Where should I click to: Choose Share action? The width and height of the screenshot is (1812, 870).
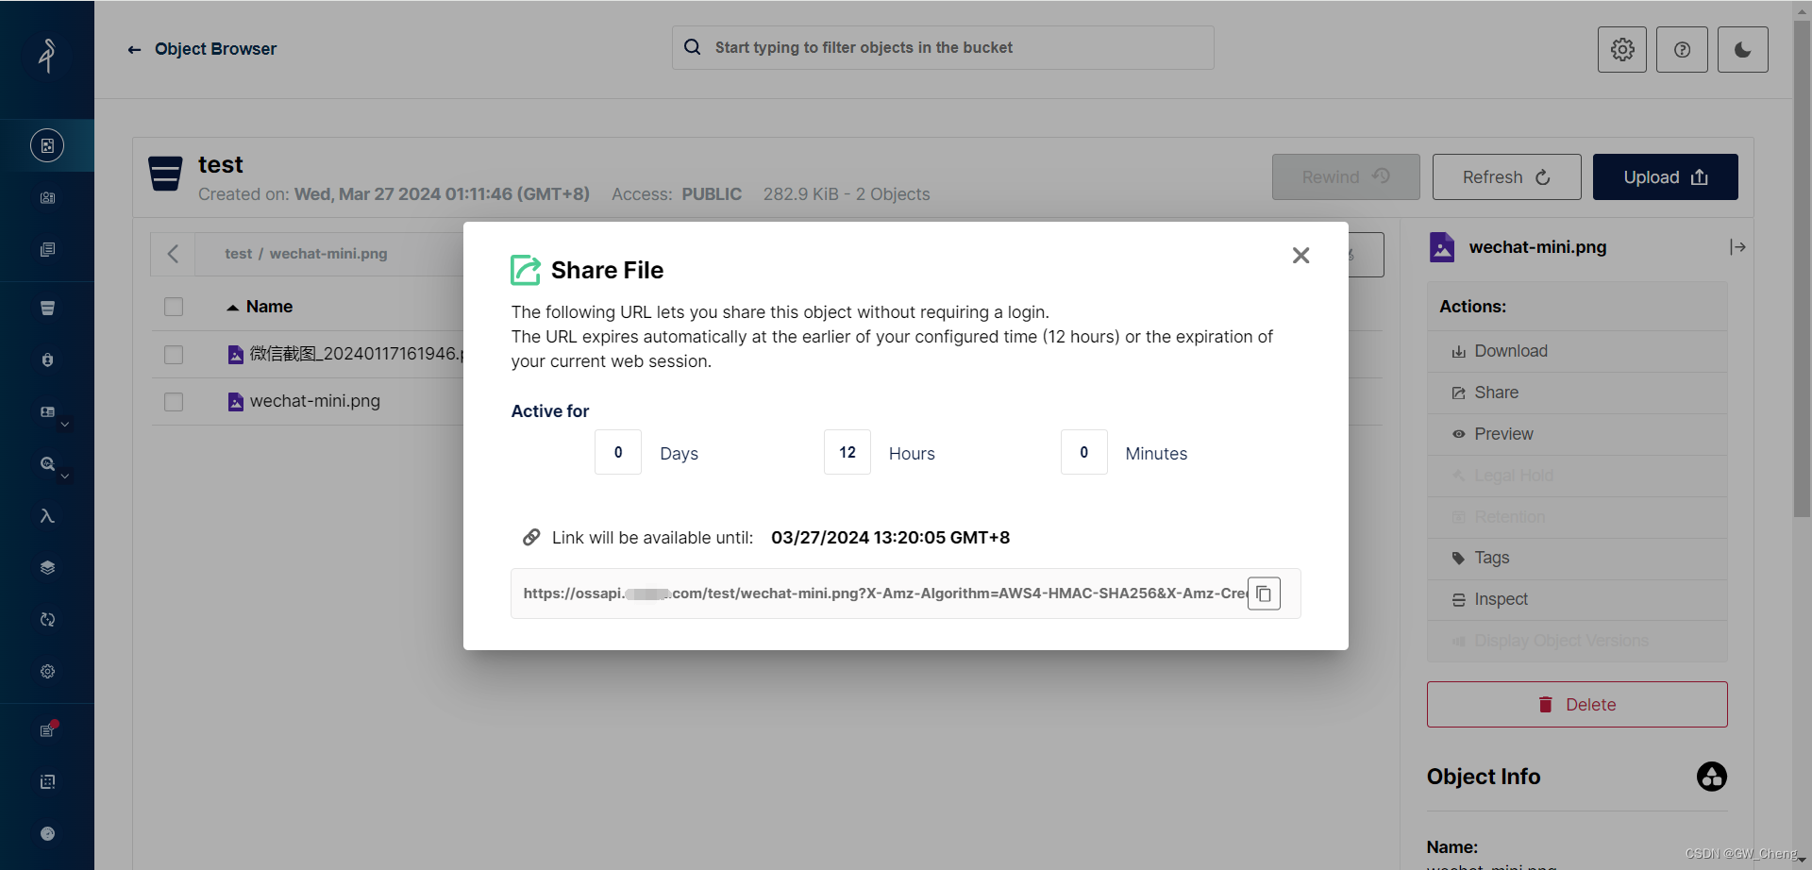[x=1577, y=393]
